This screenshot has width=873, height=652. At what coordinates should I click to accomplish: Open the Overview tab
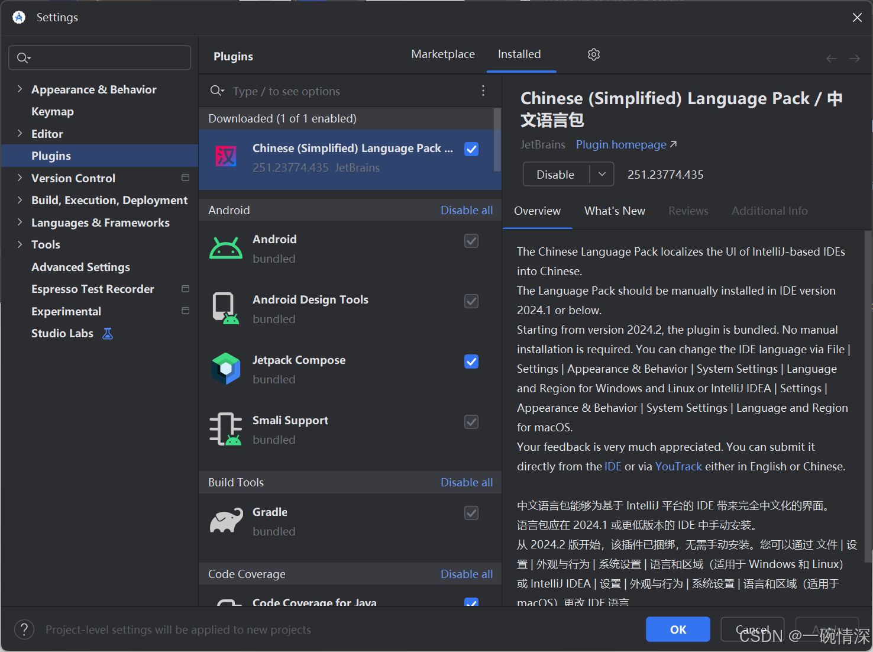pyautogui.click(x=537, y=211)
